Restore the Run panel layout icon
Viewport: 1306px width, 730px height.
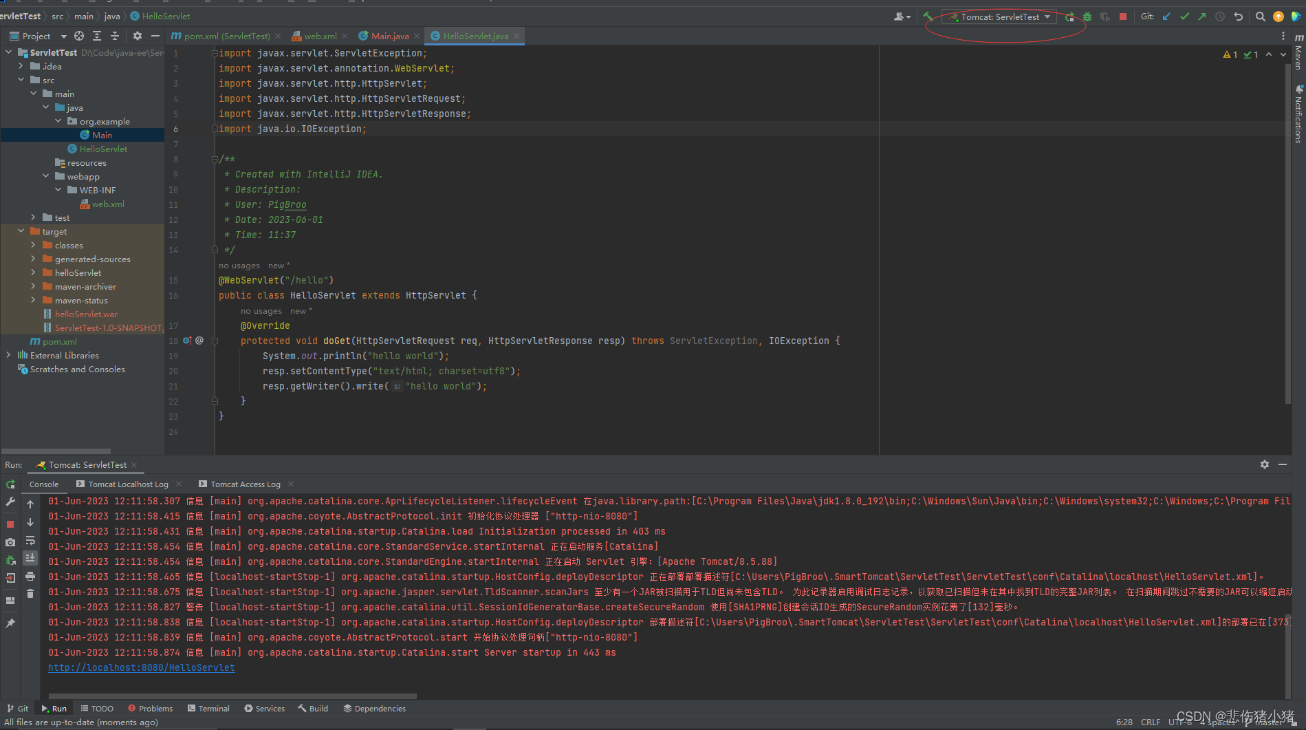(10, 601)
